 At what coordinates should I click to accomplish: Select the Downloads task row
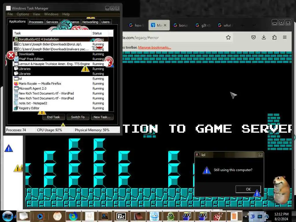pos(61,54)
